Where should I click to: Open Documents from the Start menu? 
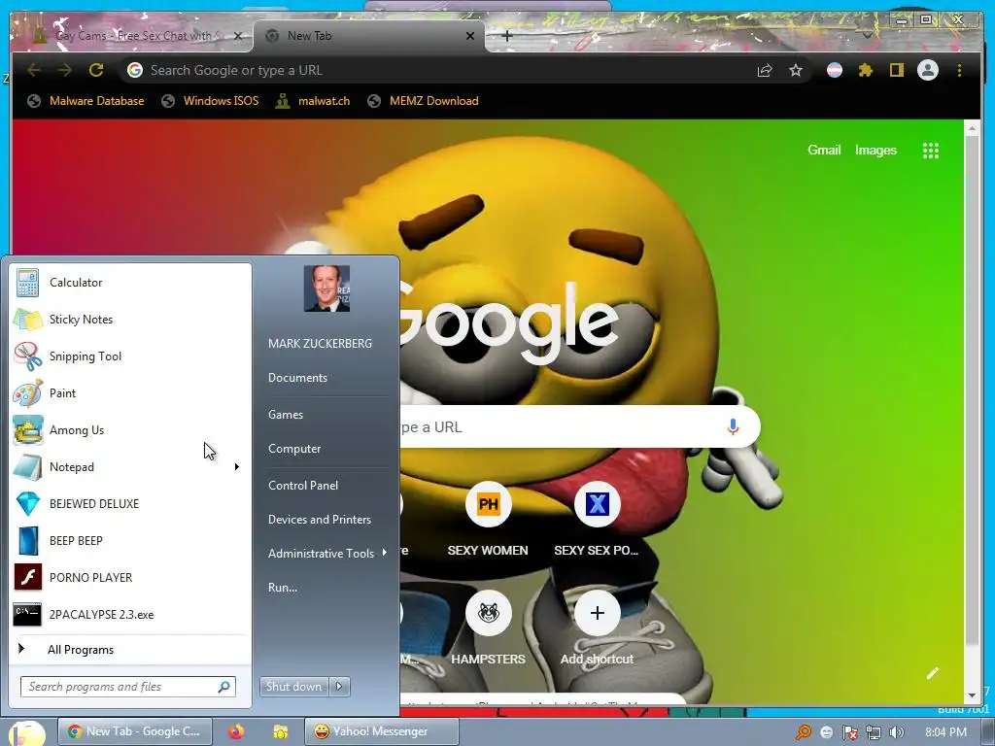click(x=297, y=378)
